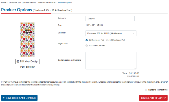Viewport: 169px width, 102px height.
Task: Go back to Product Personalize breadcrumb
Action: coord(47,3)
